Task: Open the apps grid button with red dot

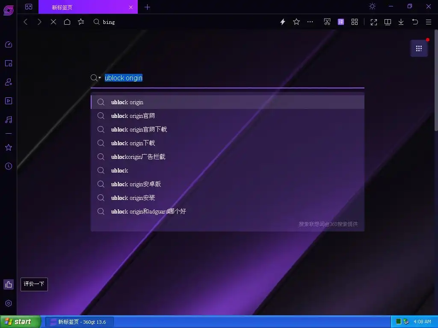Action: click(x=419, y=49)
